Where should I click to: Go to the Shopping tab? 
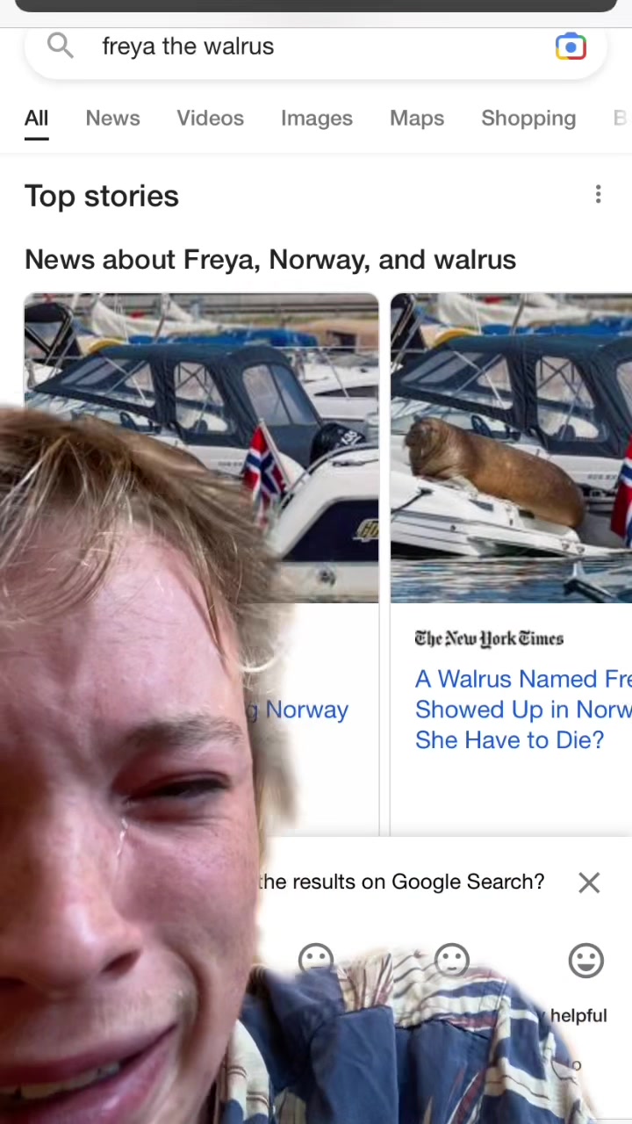point(528,118)
